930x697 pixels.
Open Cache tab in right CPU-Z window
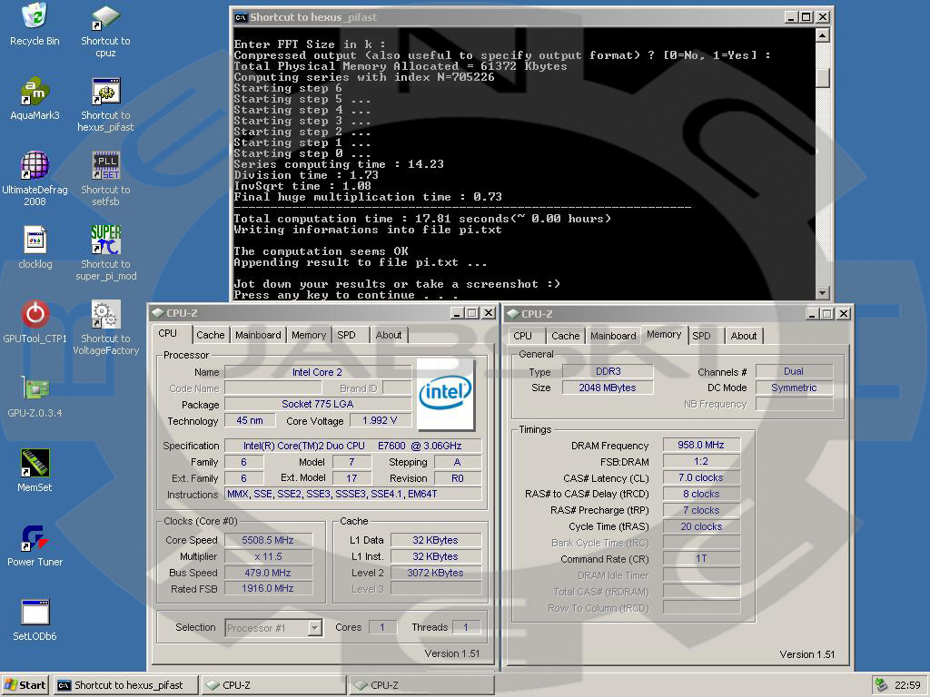[x=565, y=336]
